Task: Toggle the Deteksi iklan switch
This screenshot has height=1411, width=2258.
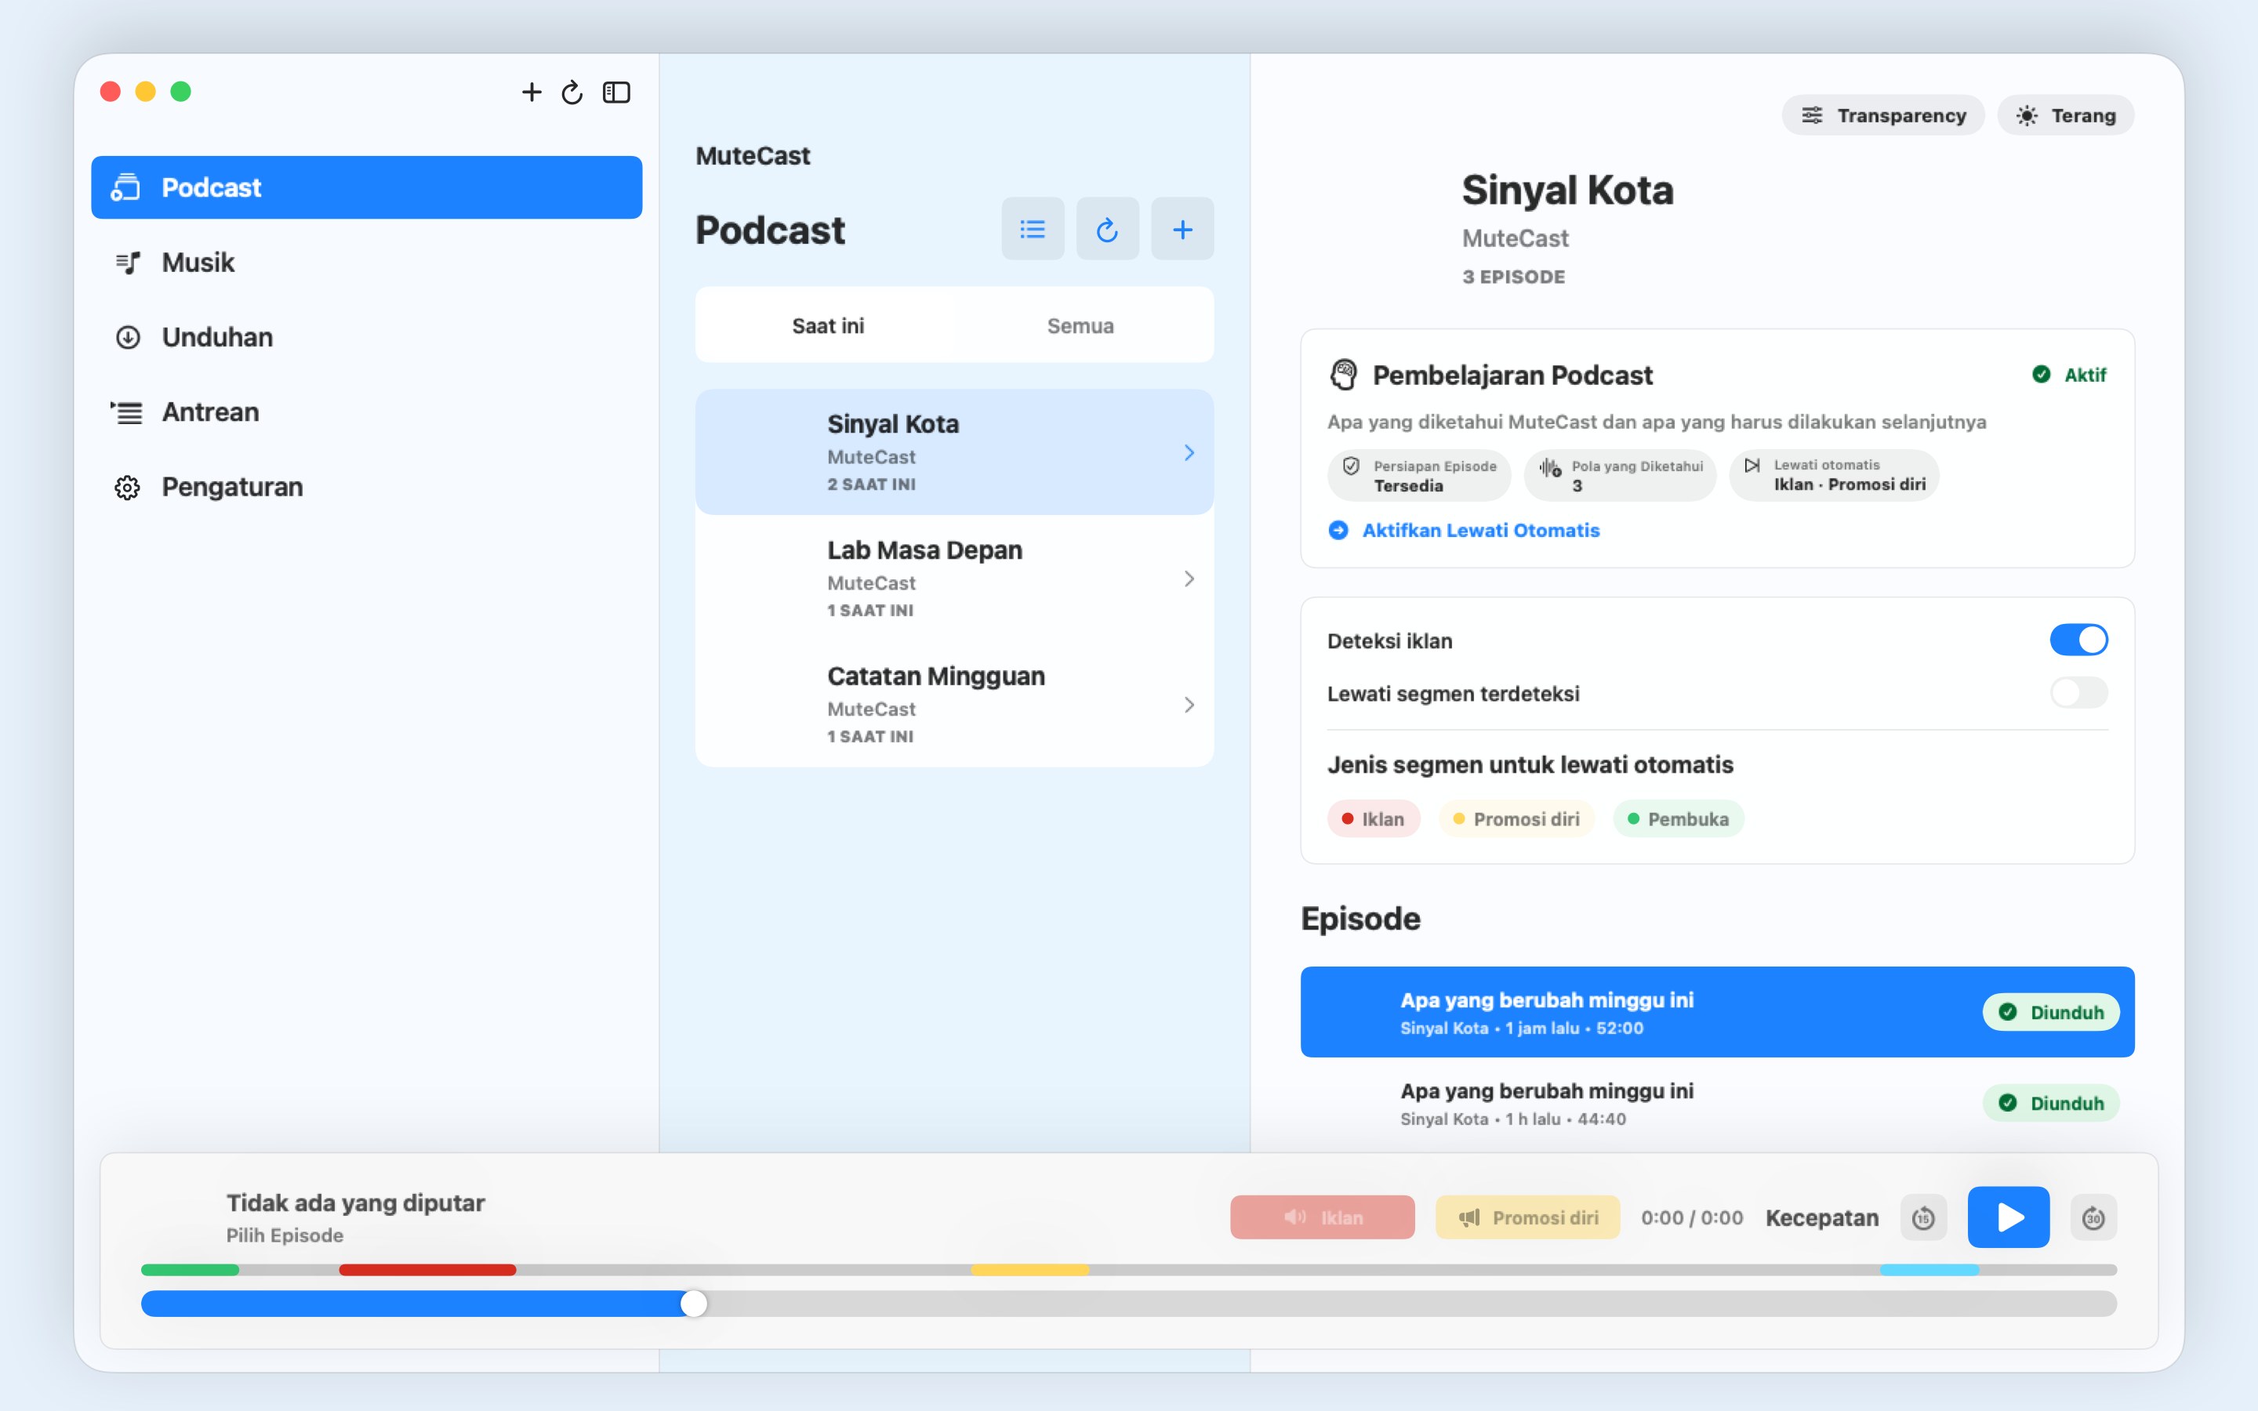Action: (2078, 640)
